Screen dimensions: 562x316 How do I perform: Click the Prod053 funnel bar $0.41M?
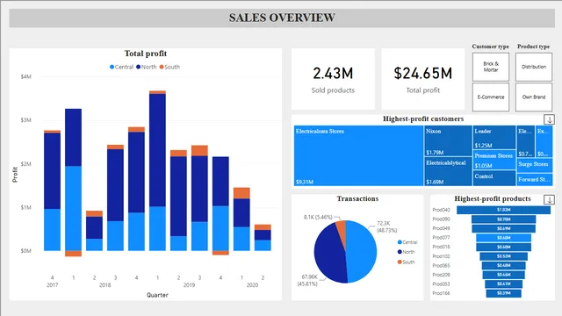(503, 284)
